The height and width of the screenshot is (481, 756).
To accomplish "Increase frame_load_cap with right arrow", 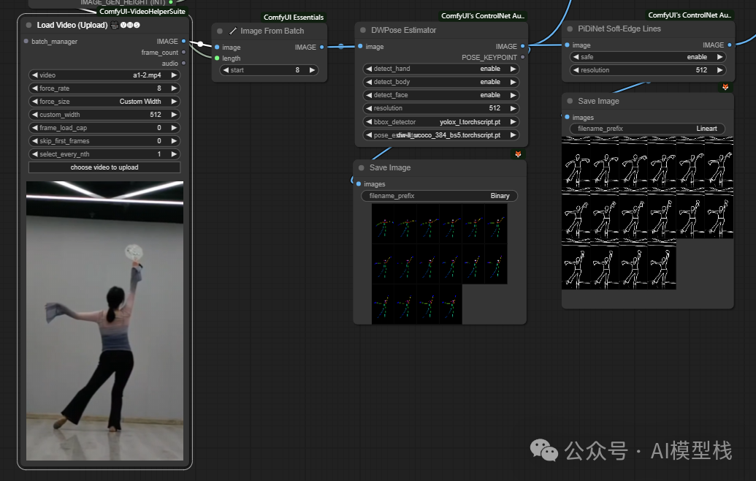I will (x=174, y=128).
